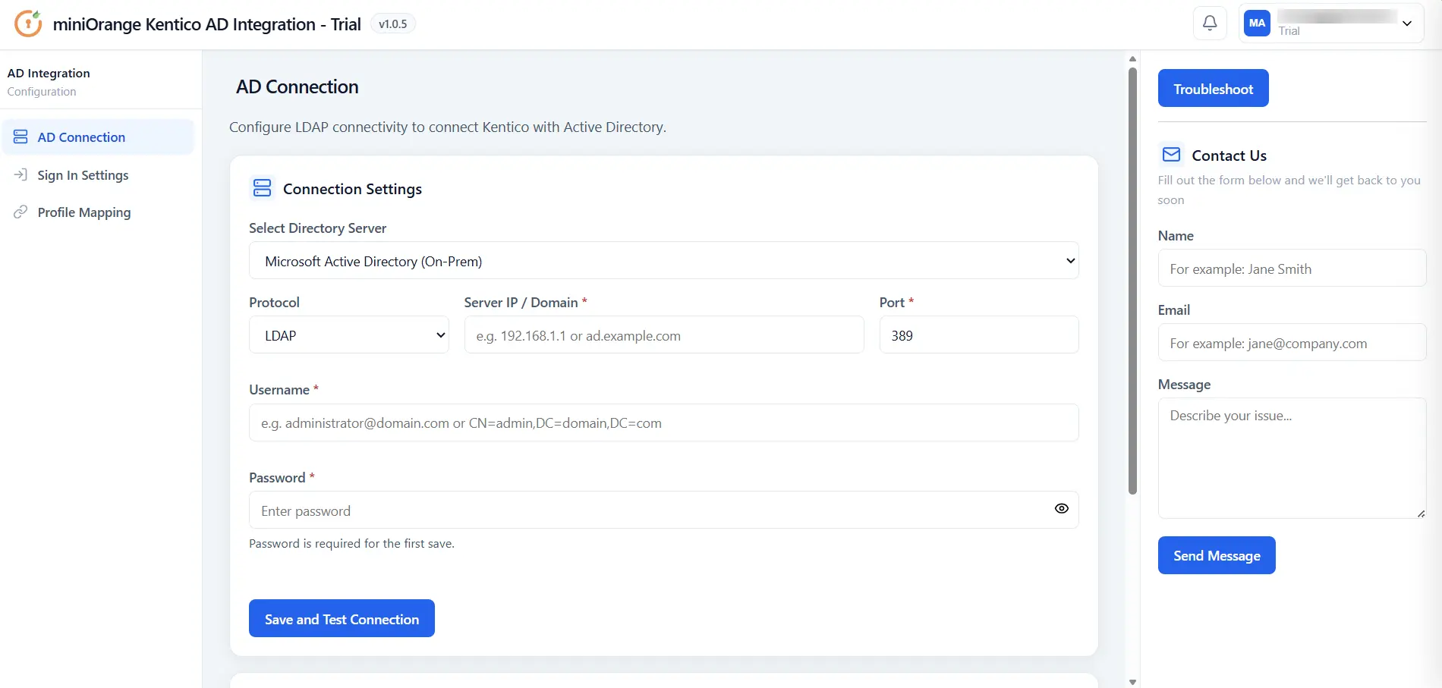Click the AD Connection page heading
Image resolution: width=1442 pixels, height=688 pixels.
click(x=297, y=87)
